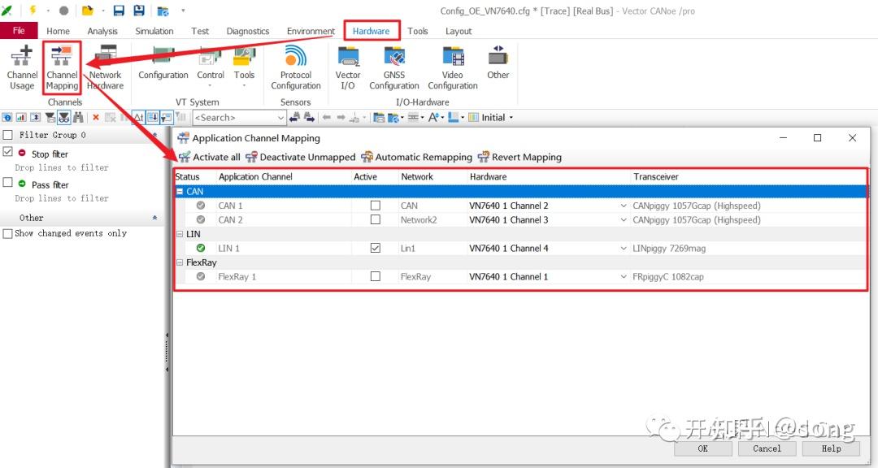Open Channel Usage in the Hardware ribbon
Screen dimensions: 878x468
22,68
